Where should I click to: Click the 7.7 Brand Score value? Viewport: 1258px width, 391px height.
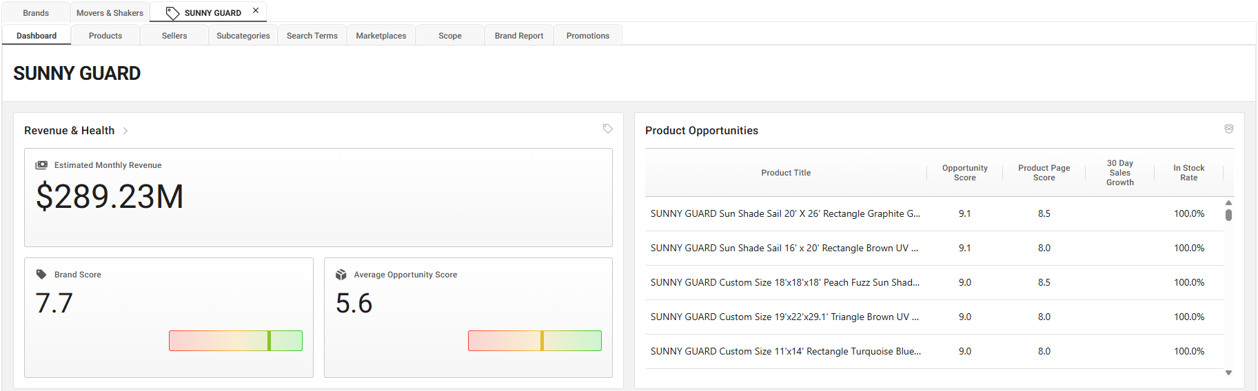click(54, 304)
